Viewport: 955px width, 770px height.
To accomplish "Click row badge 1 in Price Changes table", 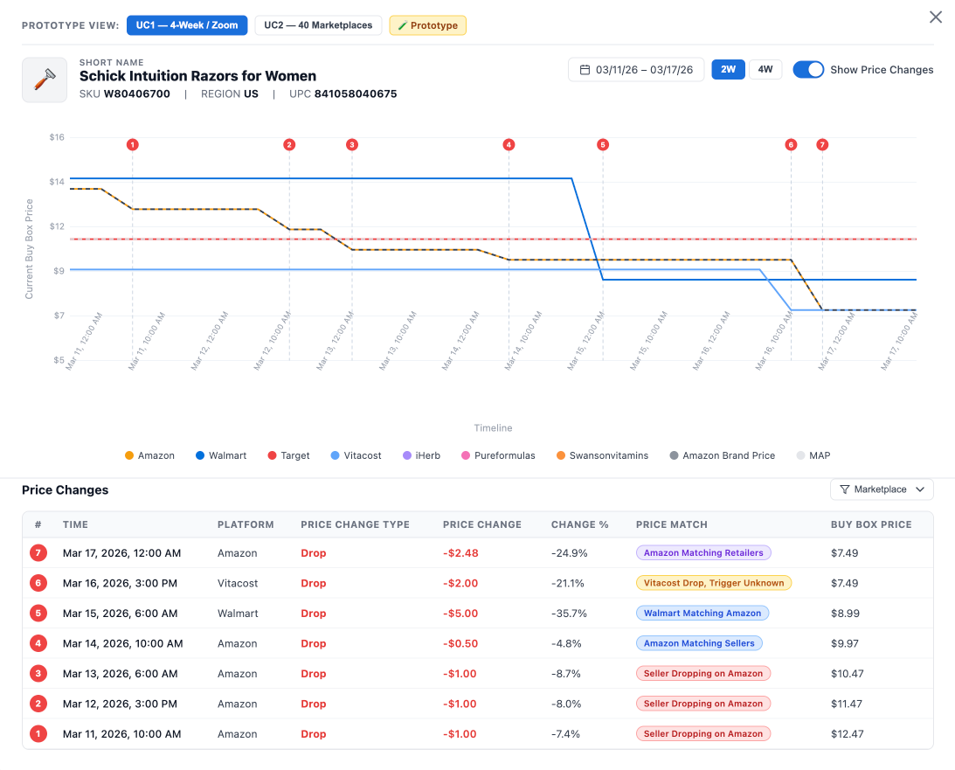I will click(38, 733).
